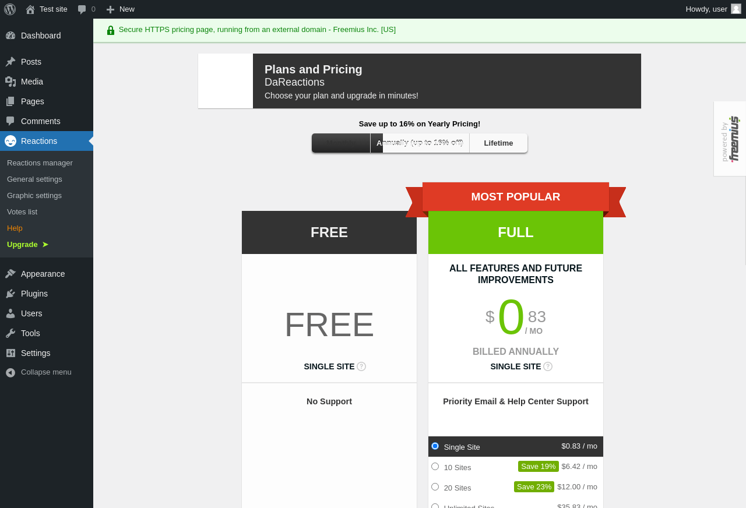Click the WordPress logo icon in admin bar
This screenshot has width=746, height=508.
(x=10, y=9)
